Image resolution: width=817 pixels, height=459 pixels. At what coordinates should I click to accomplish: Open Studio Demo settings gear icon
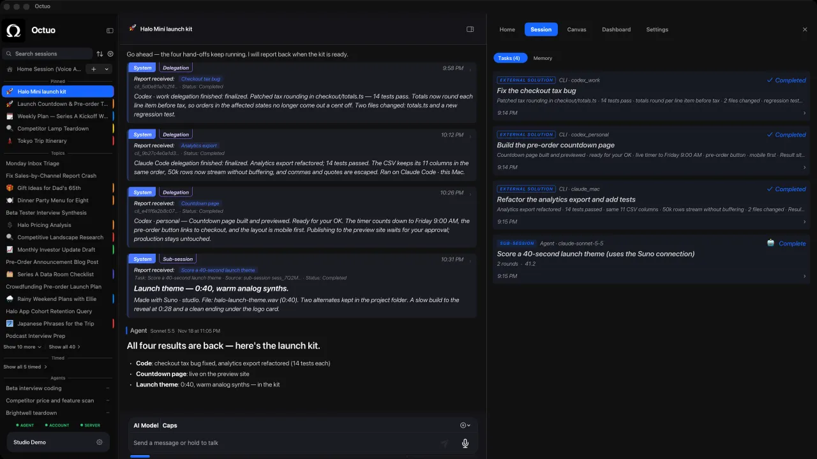[100, 442]
